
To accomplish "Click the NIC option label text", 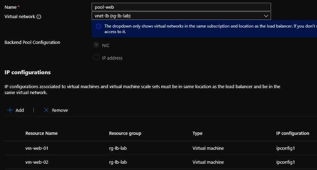I will 106,46.
